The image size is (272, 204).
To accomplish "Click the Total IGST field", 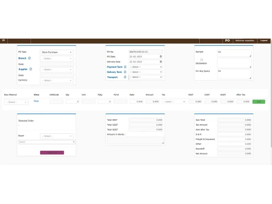I will click(x=146, y=120).
